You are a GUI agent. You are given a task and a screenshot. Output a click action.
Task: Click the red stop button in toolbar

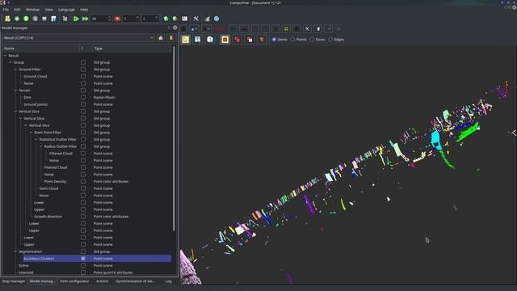point(117,19)
